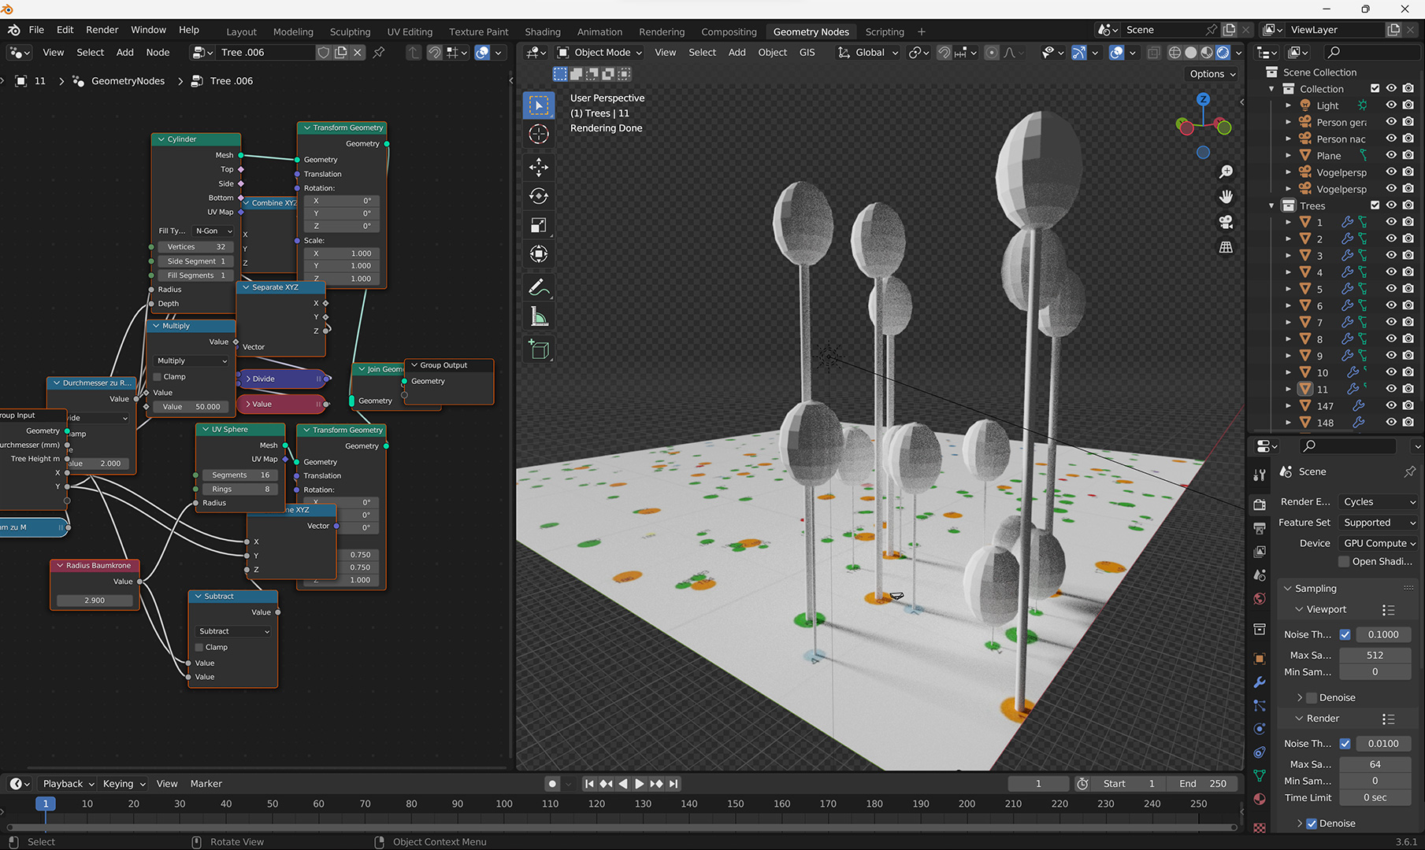Image resolution: width=1425 pixels, height=850 pixels.
Task: Click the Vertices 32 slider field
Action: 195,247
